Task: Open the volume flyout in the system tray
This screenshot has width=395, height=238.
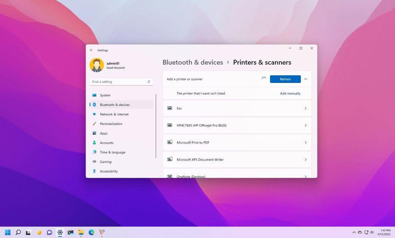Action: point(371,233)
